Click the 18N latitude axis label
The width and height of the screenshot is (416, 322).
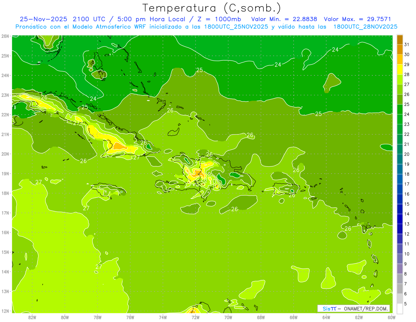point(5,193)
